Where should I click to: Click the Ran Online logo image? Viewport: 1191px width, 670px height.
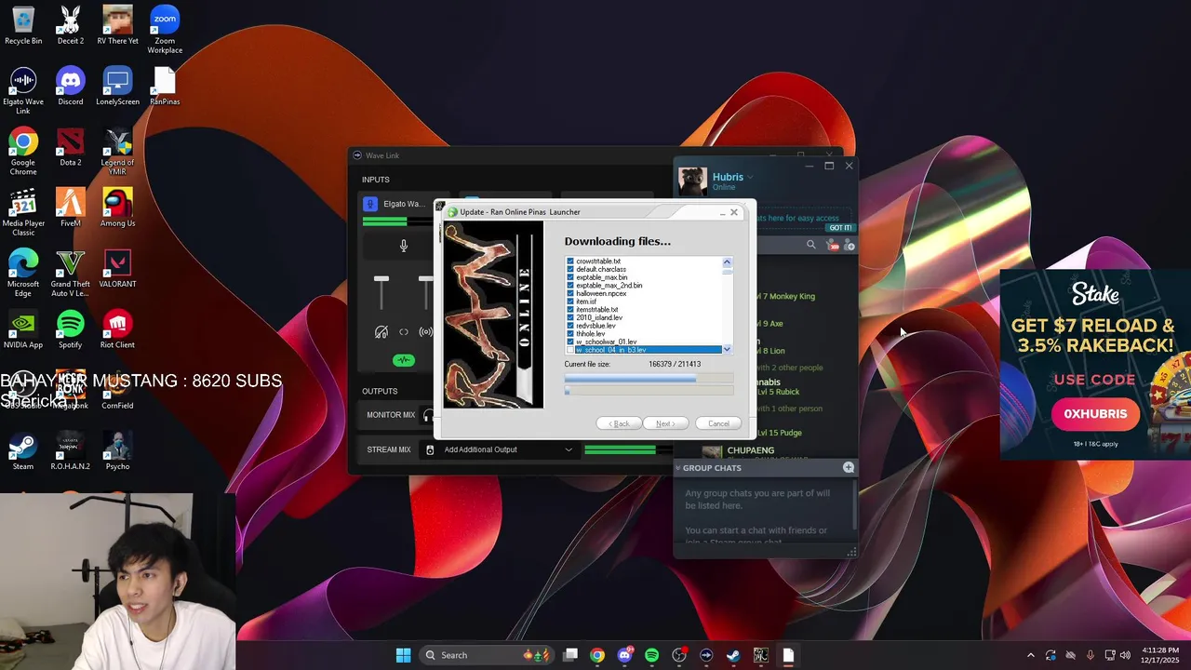493,315
